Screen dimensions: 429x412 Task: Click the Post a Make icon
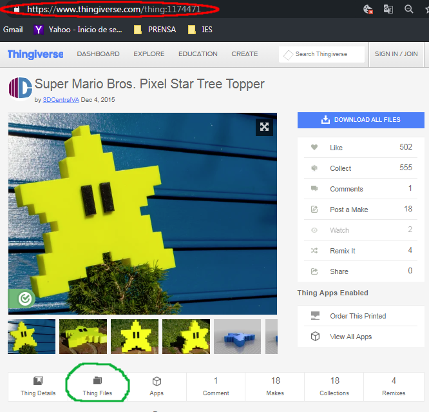click(x=314, y=210)
